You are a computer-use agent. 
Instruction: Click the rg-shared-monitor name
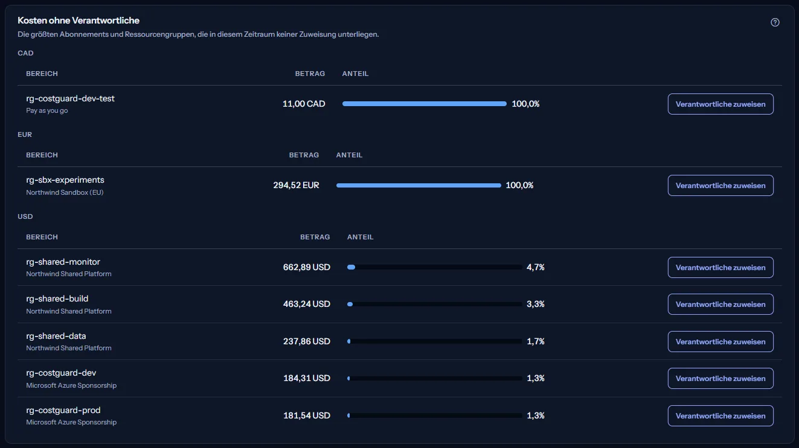click(x=63, y=262)
